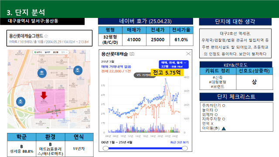Image resolution: width=279 pixels, height=157 pixels.
Task: Click the upper-left 초 school marker
Action: pos(42,73)
